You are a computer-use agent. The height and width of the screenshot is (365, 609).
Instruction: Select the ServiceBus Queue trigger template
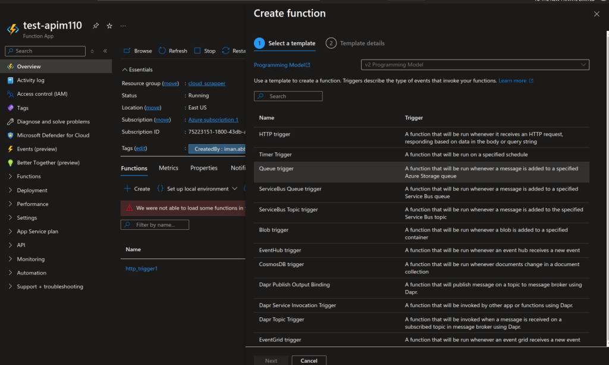tap(422, 192)
